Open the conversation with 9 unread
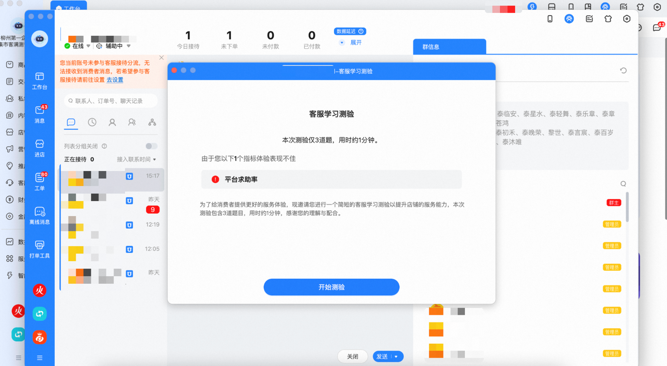667x366 pixels. coord(112,204)
